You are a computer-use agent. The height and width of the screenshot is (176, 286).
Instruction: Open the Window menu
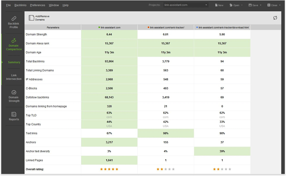(x=54, y=5)
